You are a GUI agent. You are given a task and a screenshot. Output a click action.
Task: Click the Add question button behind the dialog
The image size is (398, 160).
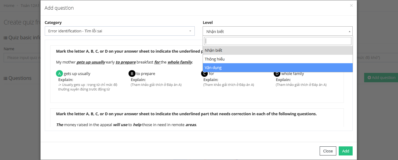381,78
